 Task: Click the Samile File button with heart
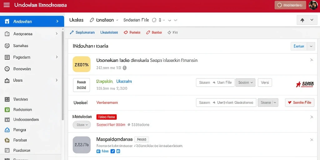[x=299, y=102]
